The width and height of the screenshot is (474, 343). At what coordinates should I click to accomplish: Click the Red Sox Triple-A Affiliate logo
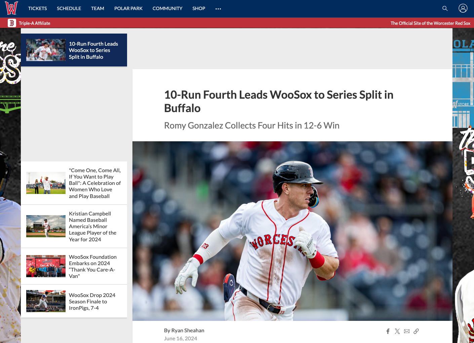[12, 23]
